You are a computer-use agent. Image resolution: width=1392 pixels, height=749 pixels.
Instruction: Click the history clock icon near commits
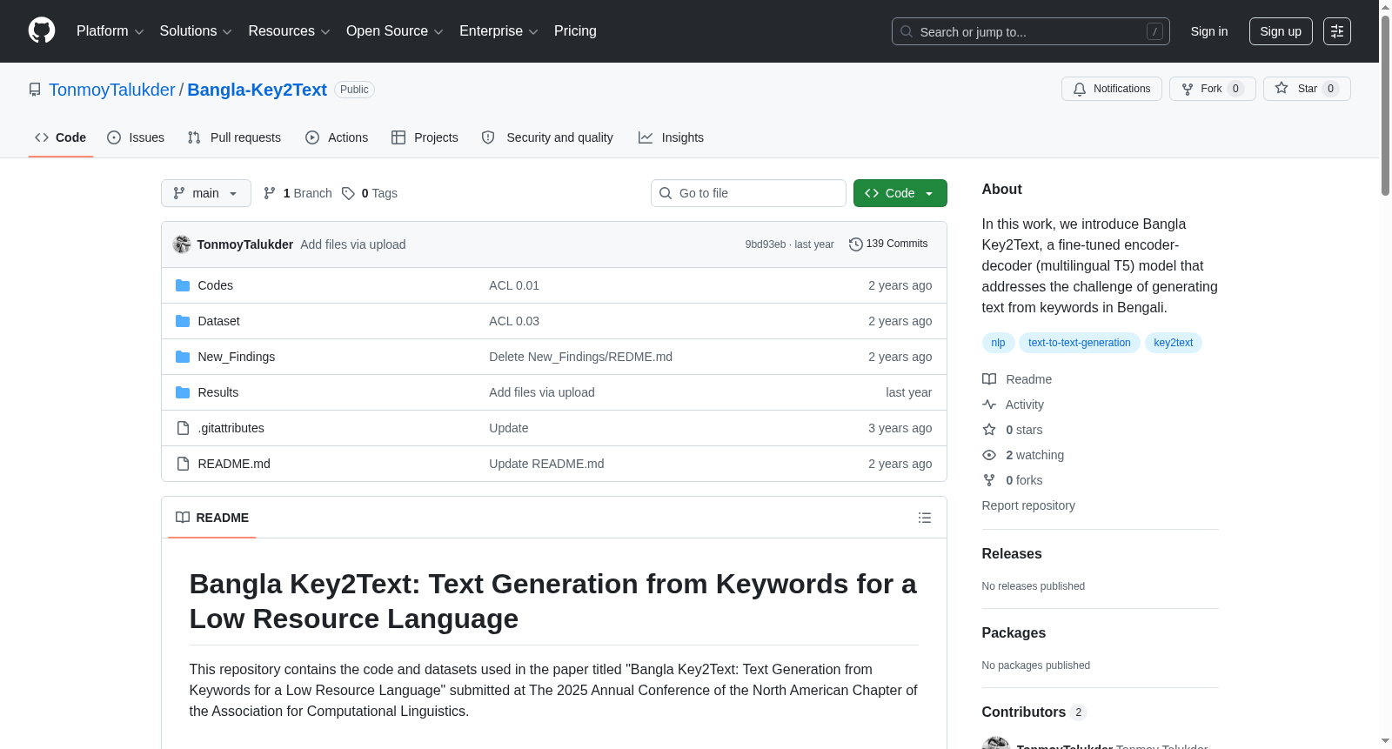pos(856,244)
